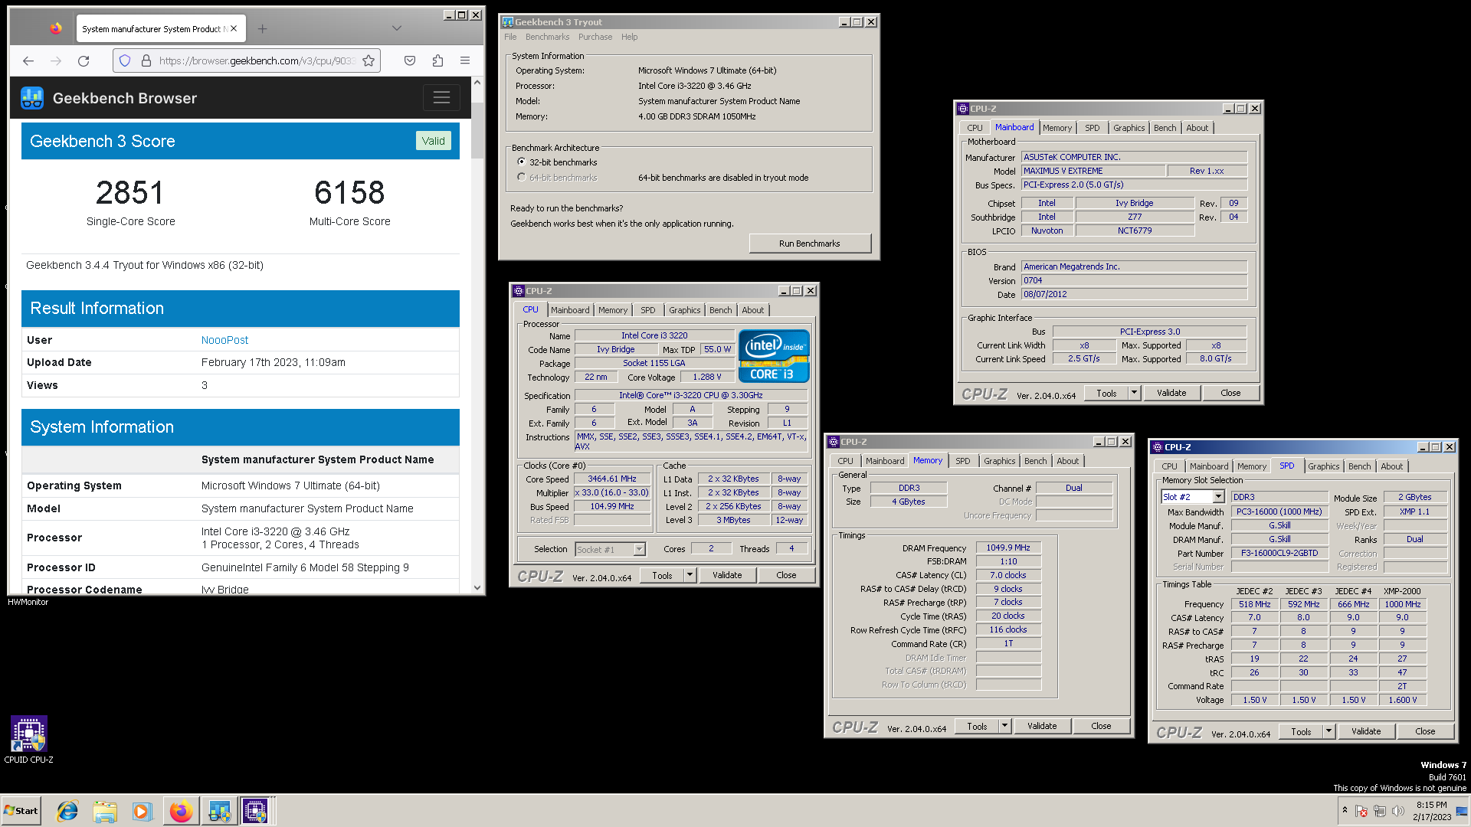Click the Firefox URL address field
This screenshot has width=1471, height=827.
point(257,60)
